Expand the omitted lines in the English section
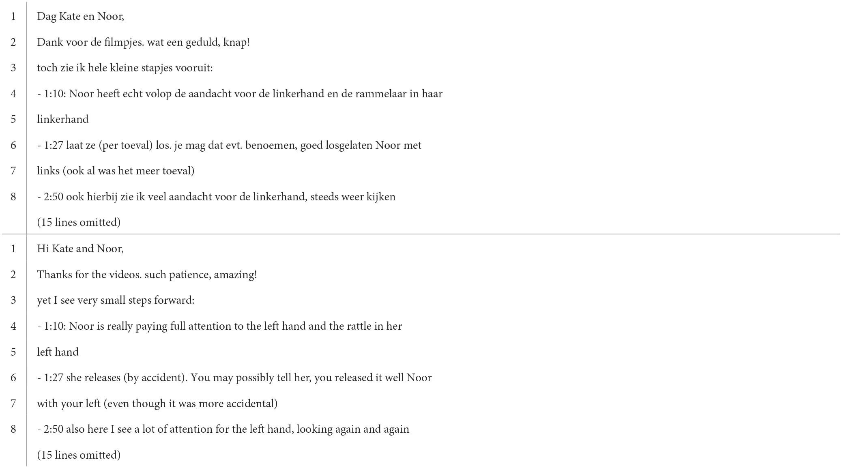Screen dimensions: 842x468 coord(79,455)
